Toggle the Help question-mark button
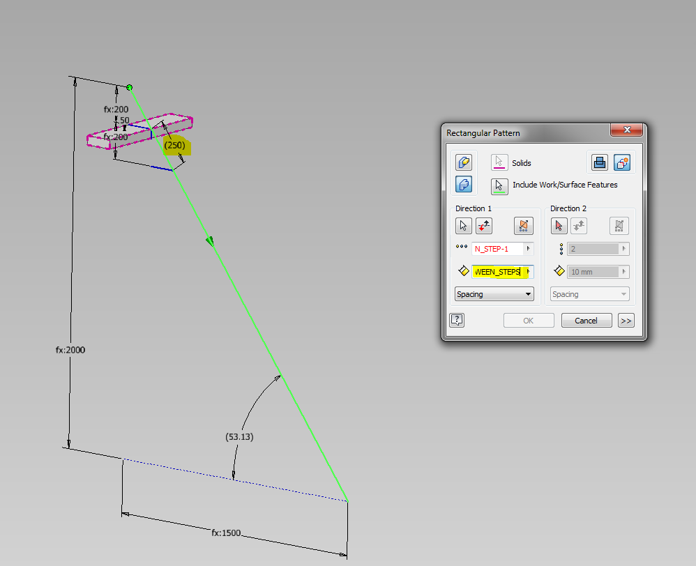The width and height of the screenshot is (696, 566). coord(456,320)
